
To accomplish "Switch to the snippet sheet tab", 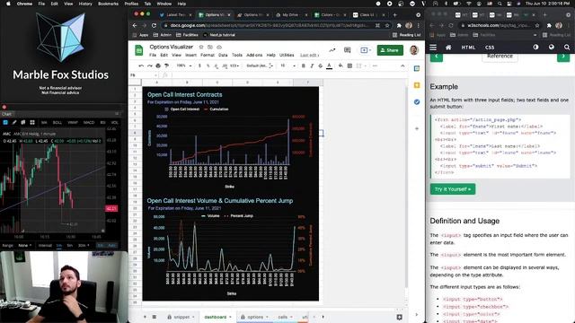I will 181,317.
